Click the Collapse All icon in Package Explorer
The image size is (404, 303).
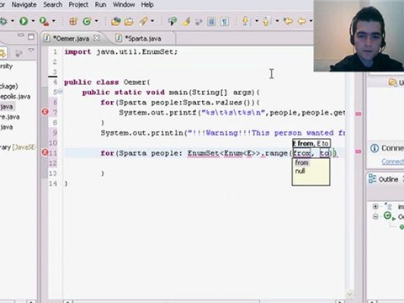pyautogui.click(x=19, y=53)
